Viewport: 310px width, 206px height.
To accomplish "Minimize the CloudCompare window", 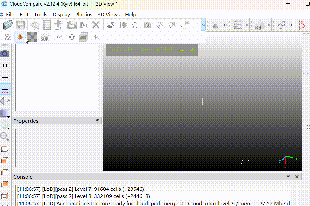I will (288, 4).
